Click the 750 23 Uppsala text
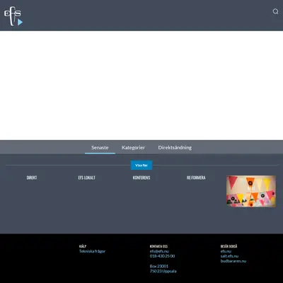Viewport: 283px width, 283px height. [163, 271]
